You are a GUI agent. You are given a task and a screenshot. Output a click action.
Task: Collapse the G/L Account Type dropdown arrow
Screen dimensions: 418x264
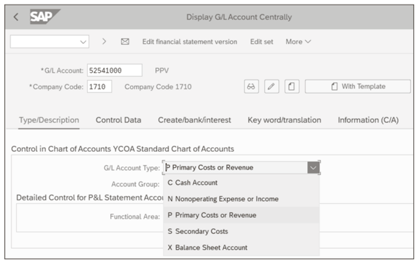313,168
